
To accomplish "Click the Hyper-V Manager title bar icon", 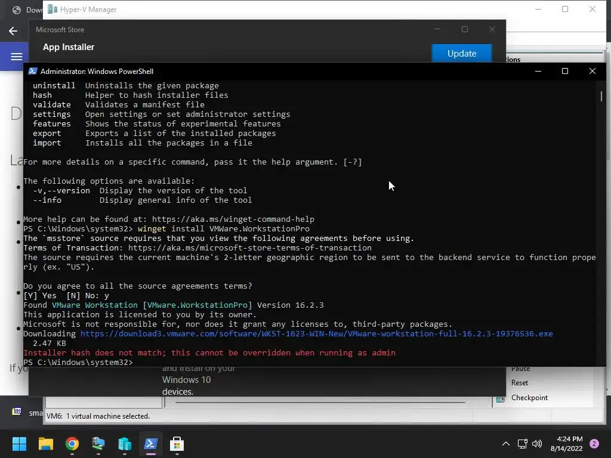I will (x=53, y=10).
